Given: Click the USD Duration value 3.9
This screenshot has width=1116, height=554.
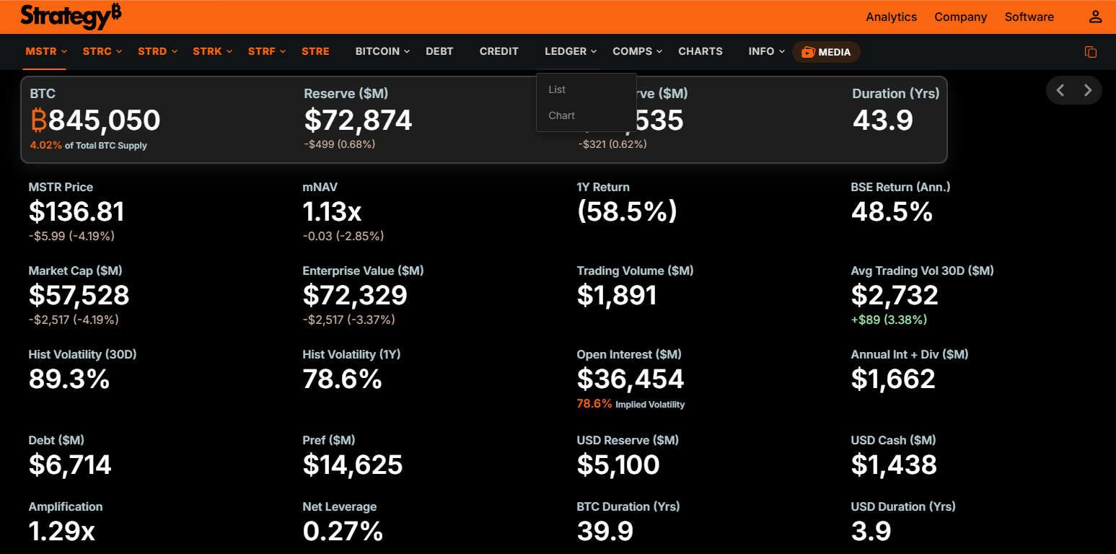Looking at the screenshot, I should [871, 531].
